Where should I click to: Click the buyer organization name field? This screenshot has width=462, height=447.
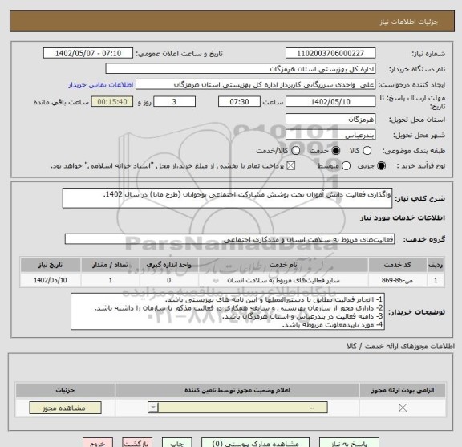click(x=241, y=69)
